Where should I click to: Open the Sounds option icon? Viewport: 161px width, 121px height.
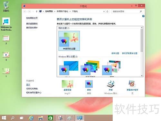[x=111, y=84]
